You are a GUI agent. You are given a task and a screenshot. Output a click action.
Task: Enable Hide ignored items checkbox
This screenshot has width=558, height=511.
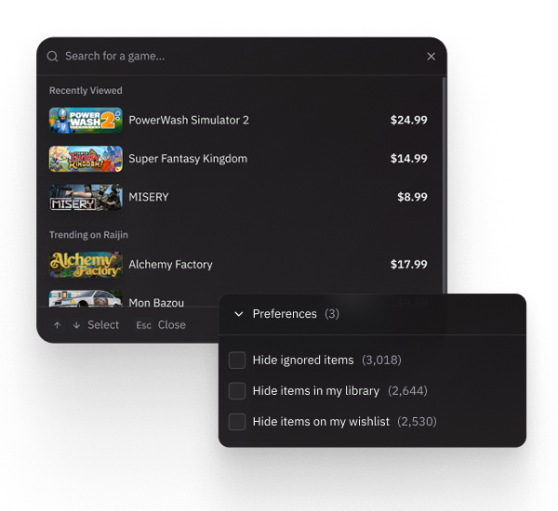point(237,360)
